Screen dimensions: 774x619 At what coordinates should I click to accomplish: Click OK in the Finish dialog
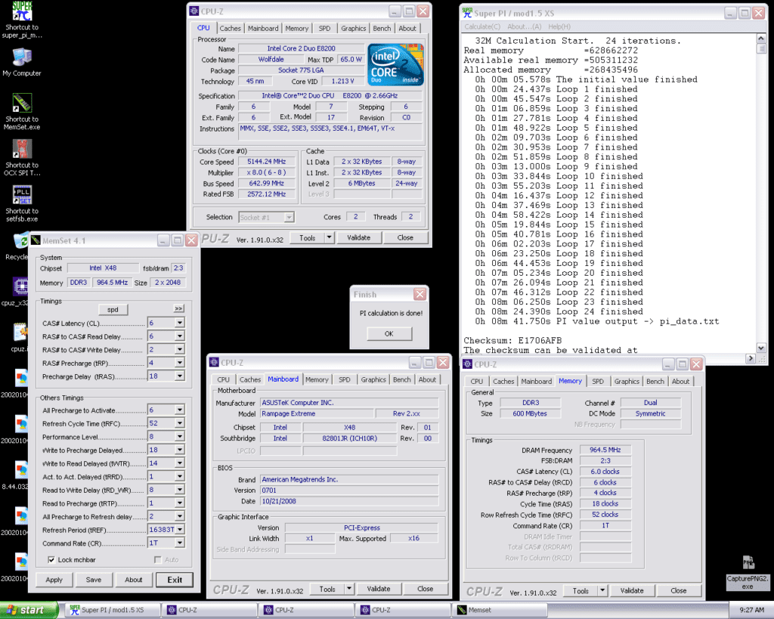(389, 334)
